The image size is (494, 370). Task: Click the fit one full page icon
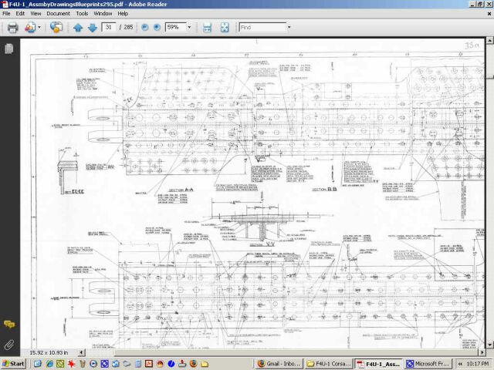coord(224,27)
